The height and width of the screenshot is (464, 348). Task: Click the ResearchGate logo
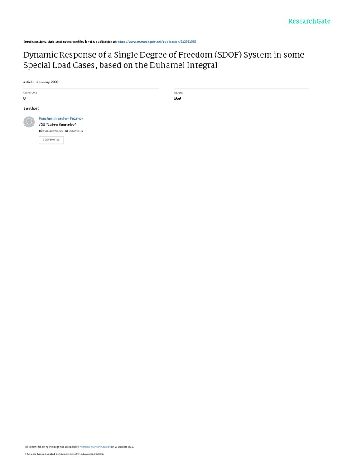click(x=309, y=21)
